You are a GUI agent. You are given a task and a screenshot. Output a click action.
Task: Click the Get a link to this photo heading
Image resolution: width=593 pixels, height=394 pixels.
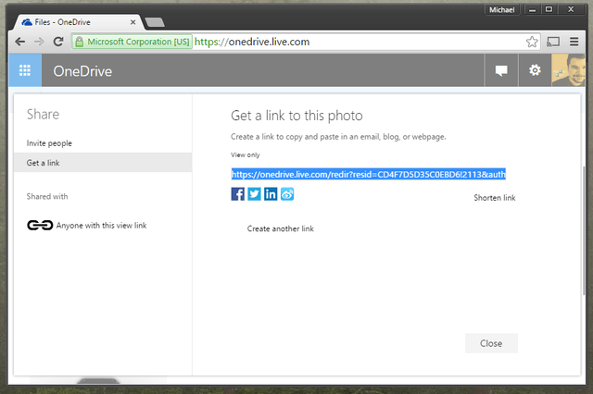tap(296, 116)
